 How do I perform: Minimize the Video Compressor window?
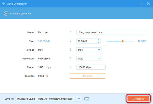(x=142, y=4)
